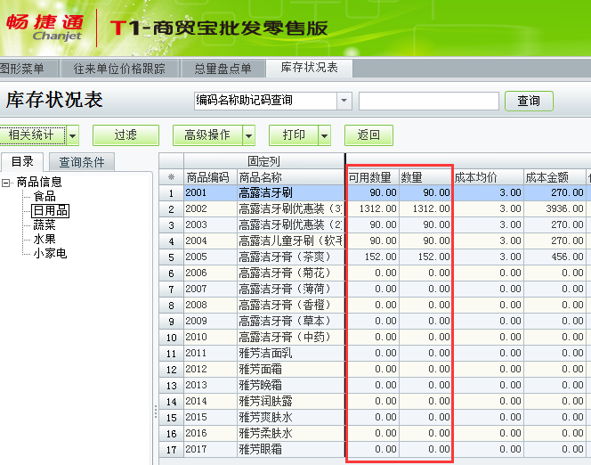Click the 过滤 button
Image resolution: width=591 pixels, height=465 pixels.
point(125,135)
